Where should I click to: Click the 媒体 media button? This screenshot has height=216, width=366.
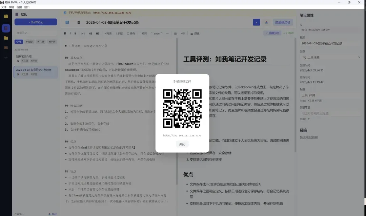point(195,34)
